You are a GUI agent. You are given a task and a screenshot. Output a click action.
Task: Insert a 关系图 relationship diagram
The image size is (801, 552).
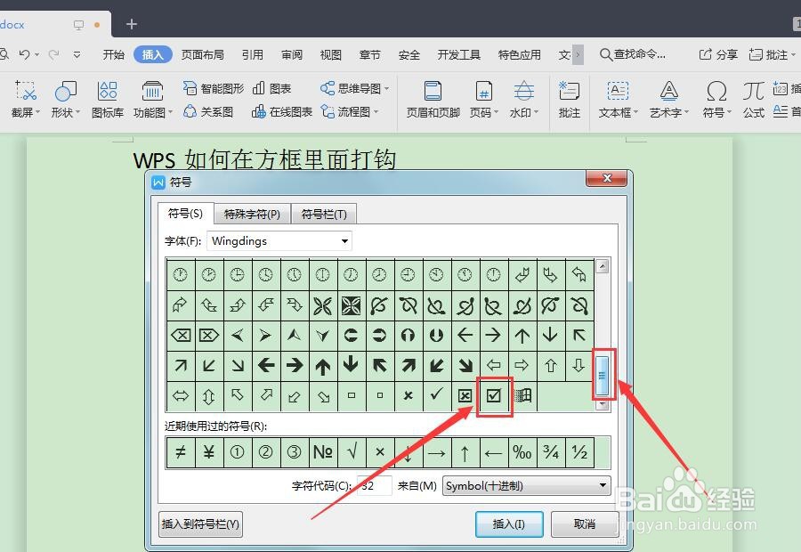[x=208, y=111]
